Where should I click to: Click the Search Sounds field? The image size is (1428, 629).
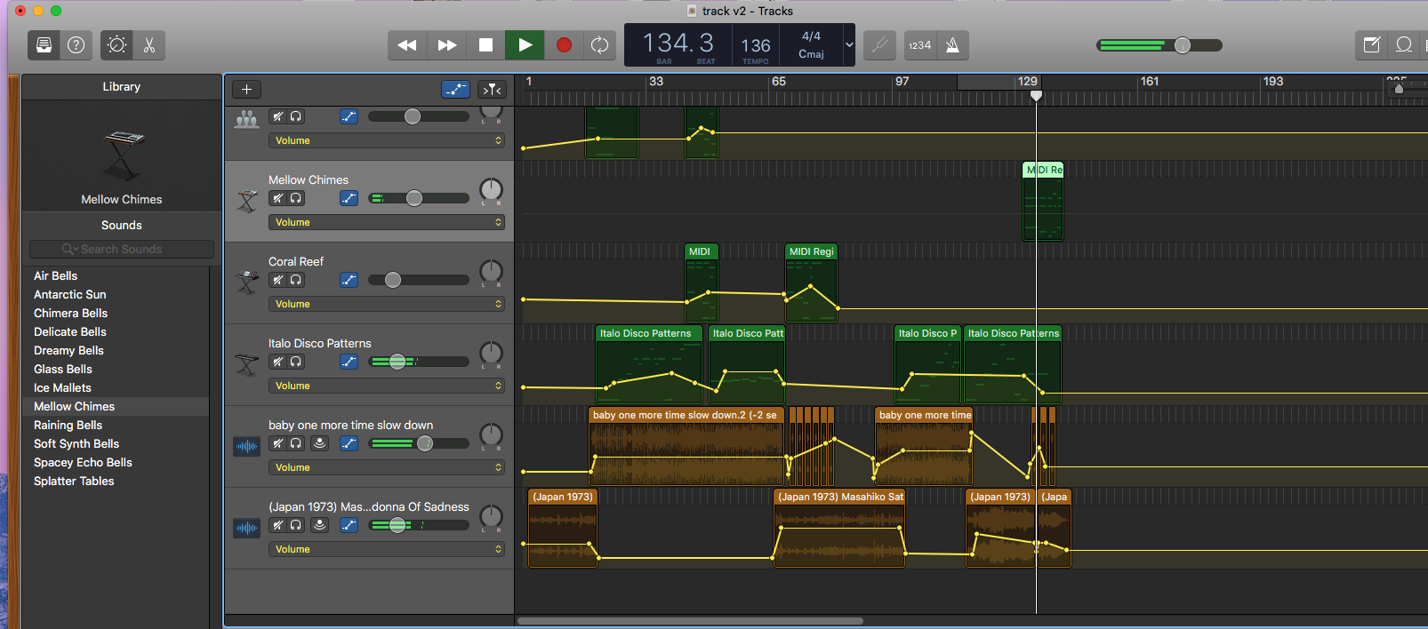coord(122,250)
